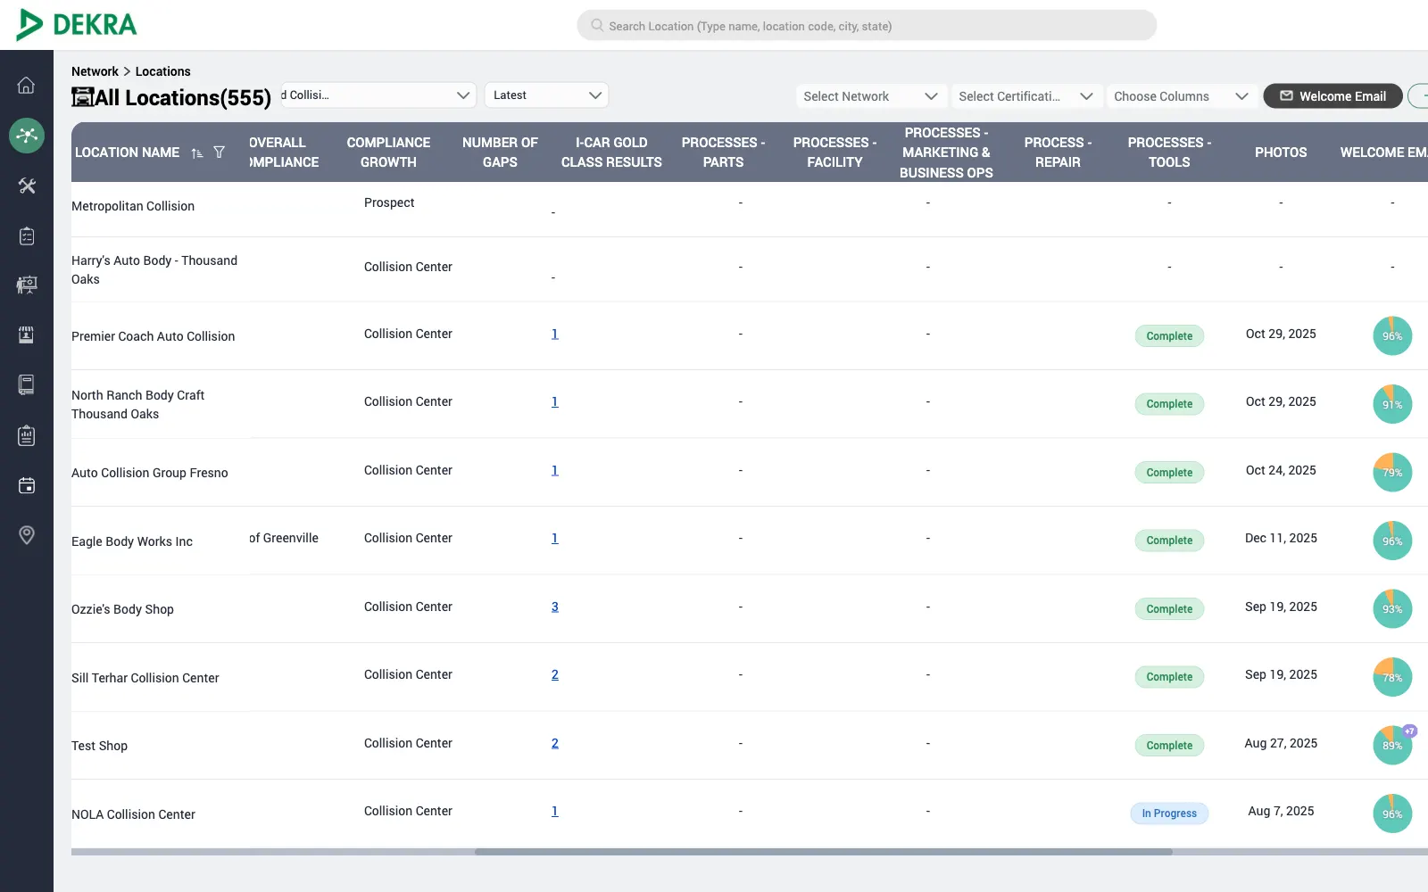Open Premier Coach 96% welcome email chart
Screen dimensions: 1428x892
(x=1392, y=336)
